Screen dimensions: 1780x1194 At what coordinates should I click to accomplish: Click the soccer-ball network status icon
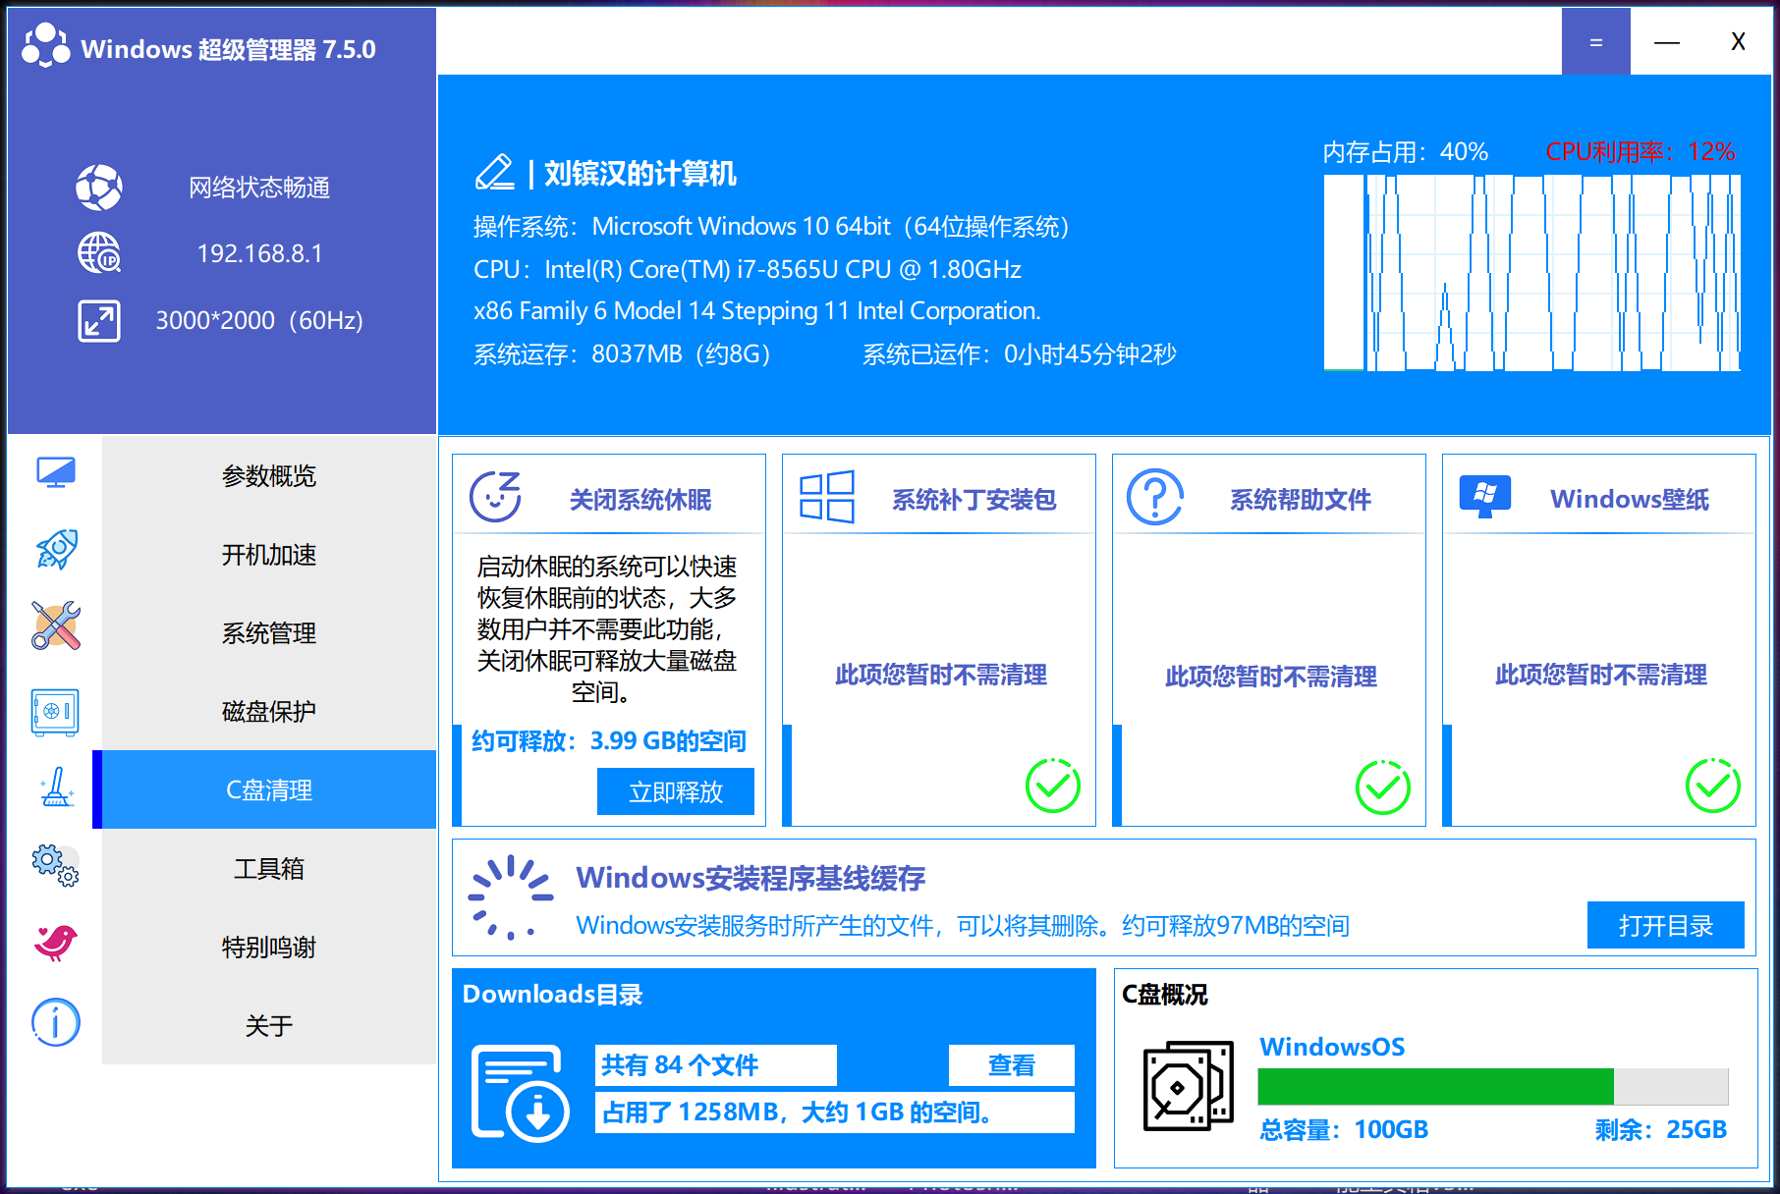click(x=99, y=188)
